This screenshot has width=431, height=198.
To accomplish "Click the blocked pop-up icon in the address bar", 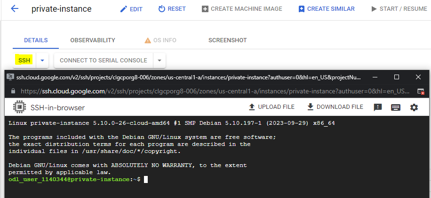I will coord(421,91).
